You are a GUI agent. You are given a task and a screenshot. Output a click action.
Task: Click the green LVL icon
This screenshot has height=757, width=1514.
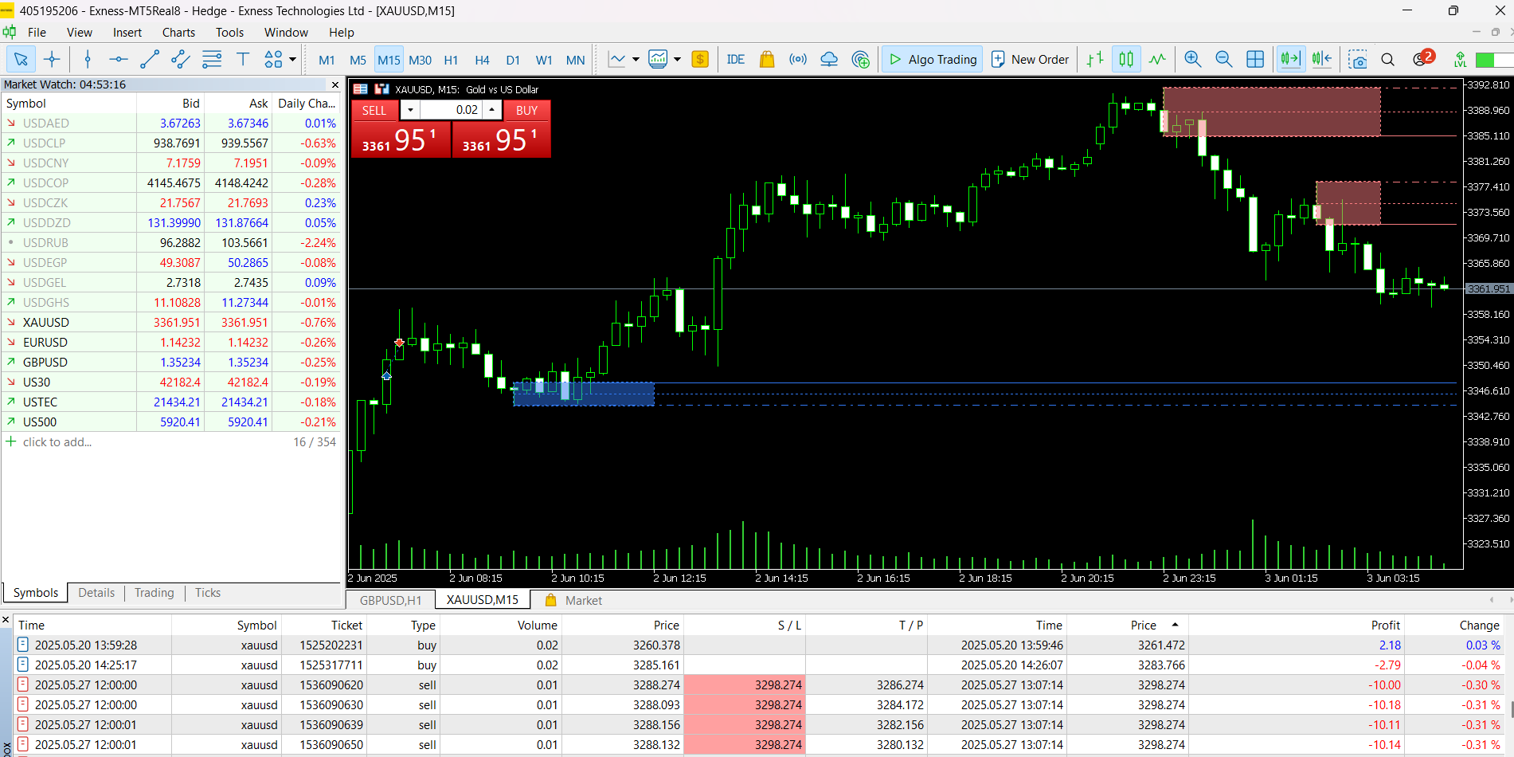tap(1460, 60)
